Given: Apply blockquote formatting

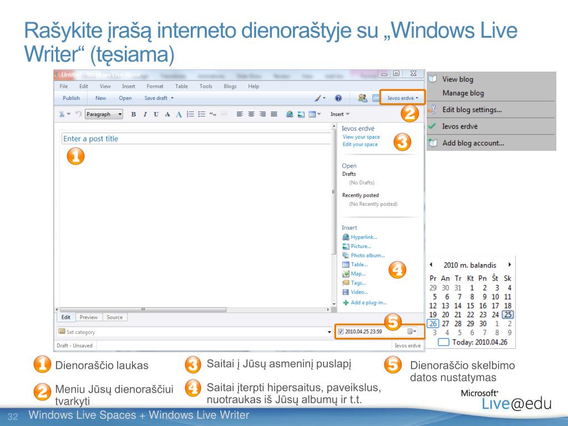Looking at the screenshot, I should coord(213,114).
